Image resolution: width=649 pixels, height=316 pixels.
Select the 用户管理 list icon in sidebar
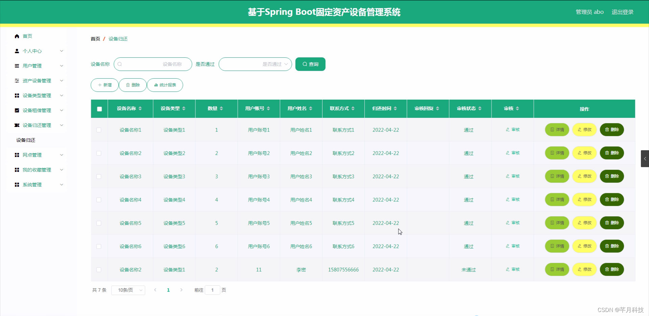point(17,66)
